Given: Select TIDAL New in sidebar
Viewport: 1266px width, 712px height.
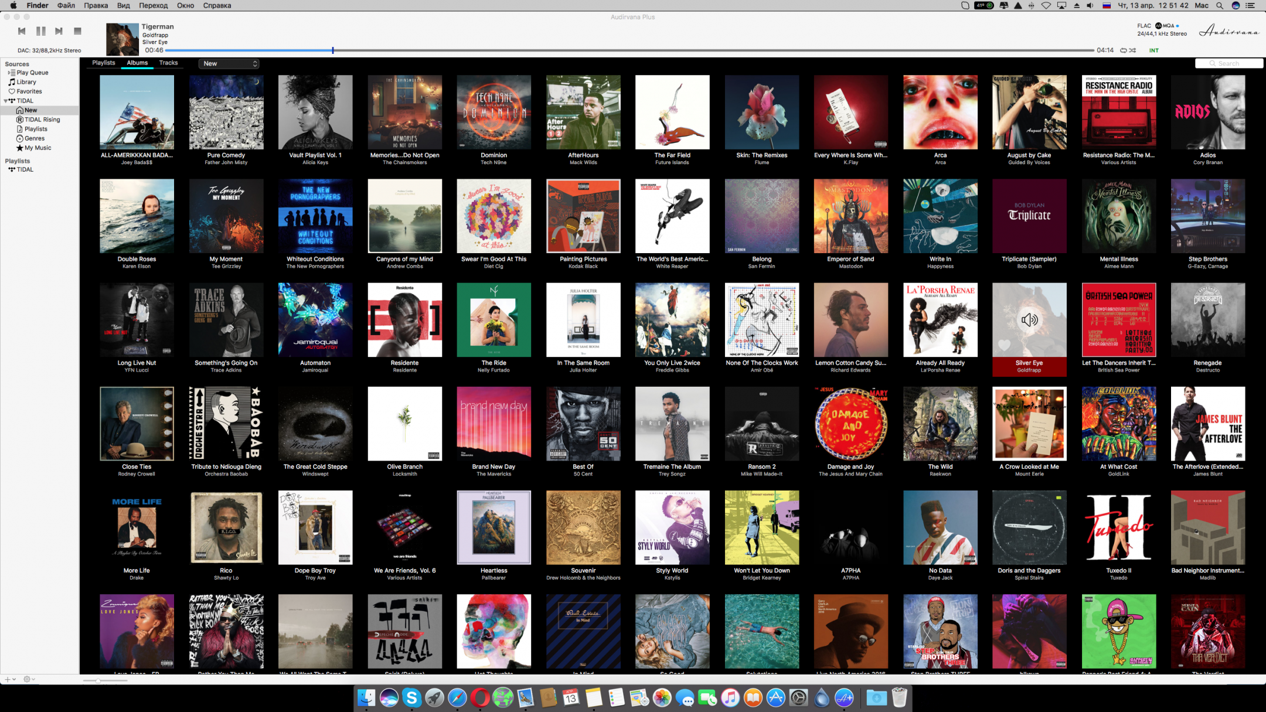Looking at the screenshot, I should point(39,110).
